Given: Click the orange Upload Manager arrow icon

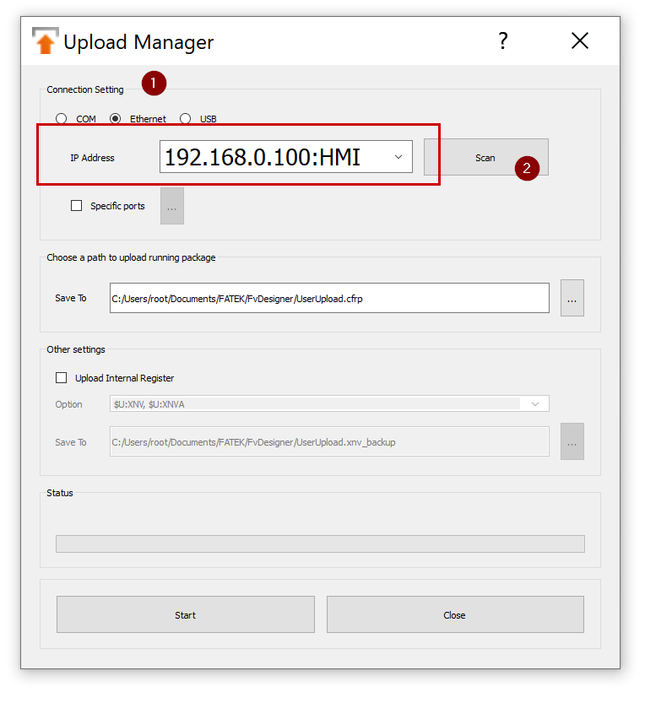Looking at the screenshot, I should [45, 41].
